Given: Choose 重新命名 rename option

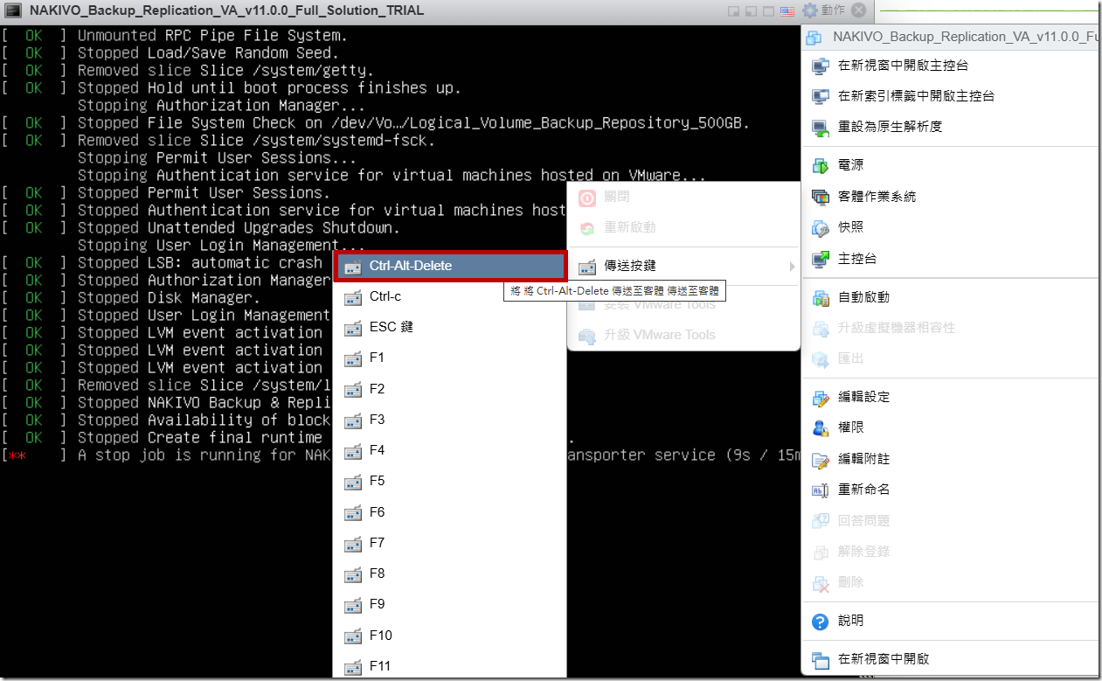Looking at the screenshot, I should [x=949, y=490].
